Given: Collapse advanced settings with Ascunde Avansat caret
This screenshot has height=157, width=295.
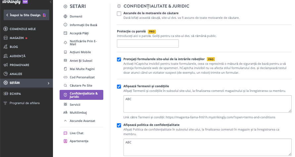Looking at the screenshot, I should [65, 121].
